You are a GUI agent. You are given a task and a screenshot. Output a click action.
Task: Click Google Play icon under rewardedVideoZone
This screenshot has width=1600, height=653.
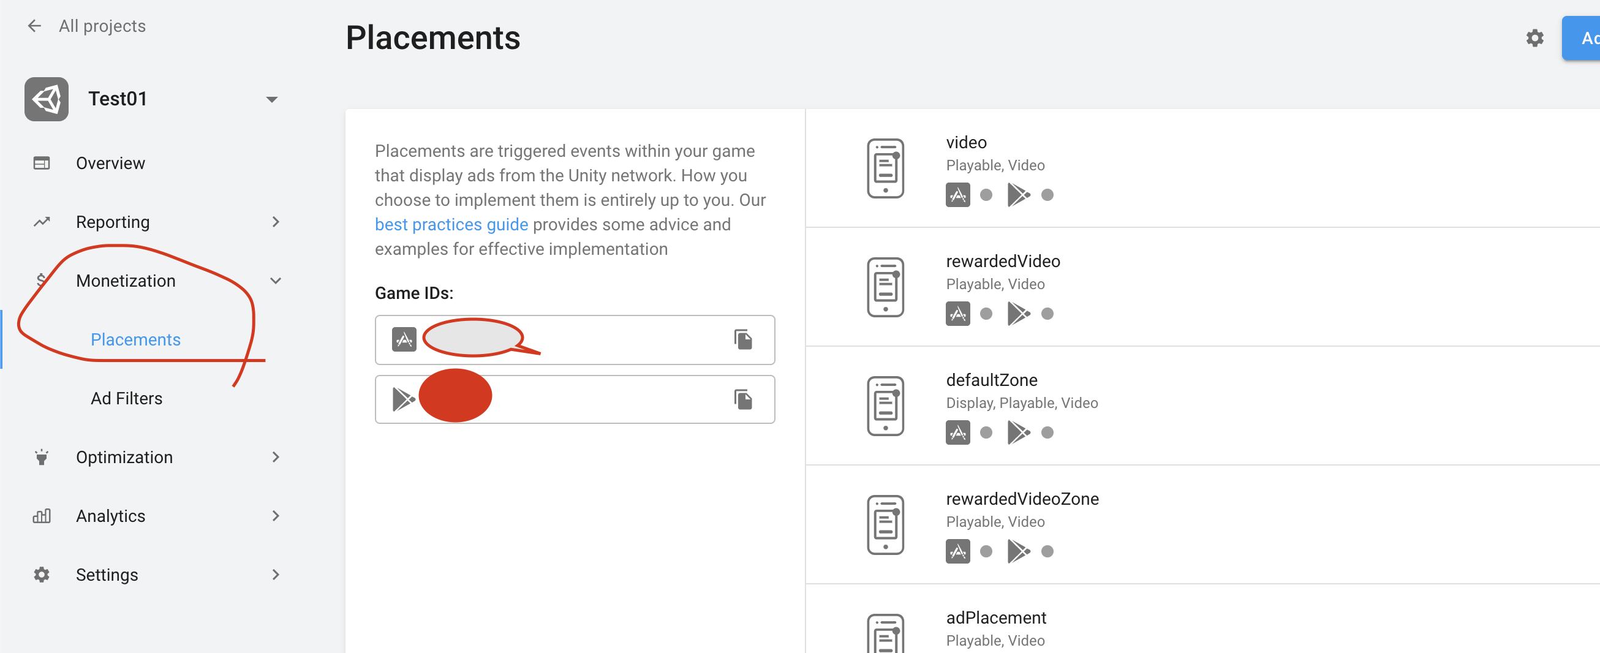point(1019,551)
